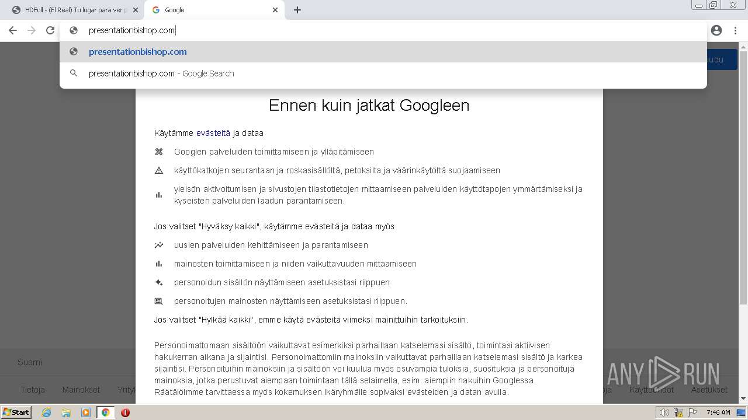Click bar chart icon beside 'mainosten toimittamiseen'
The height and width of the screenshot is (420, 748).
[x=158, y=264]
